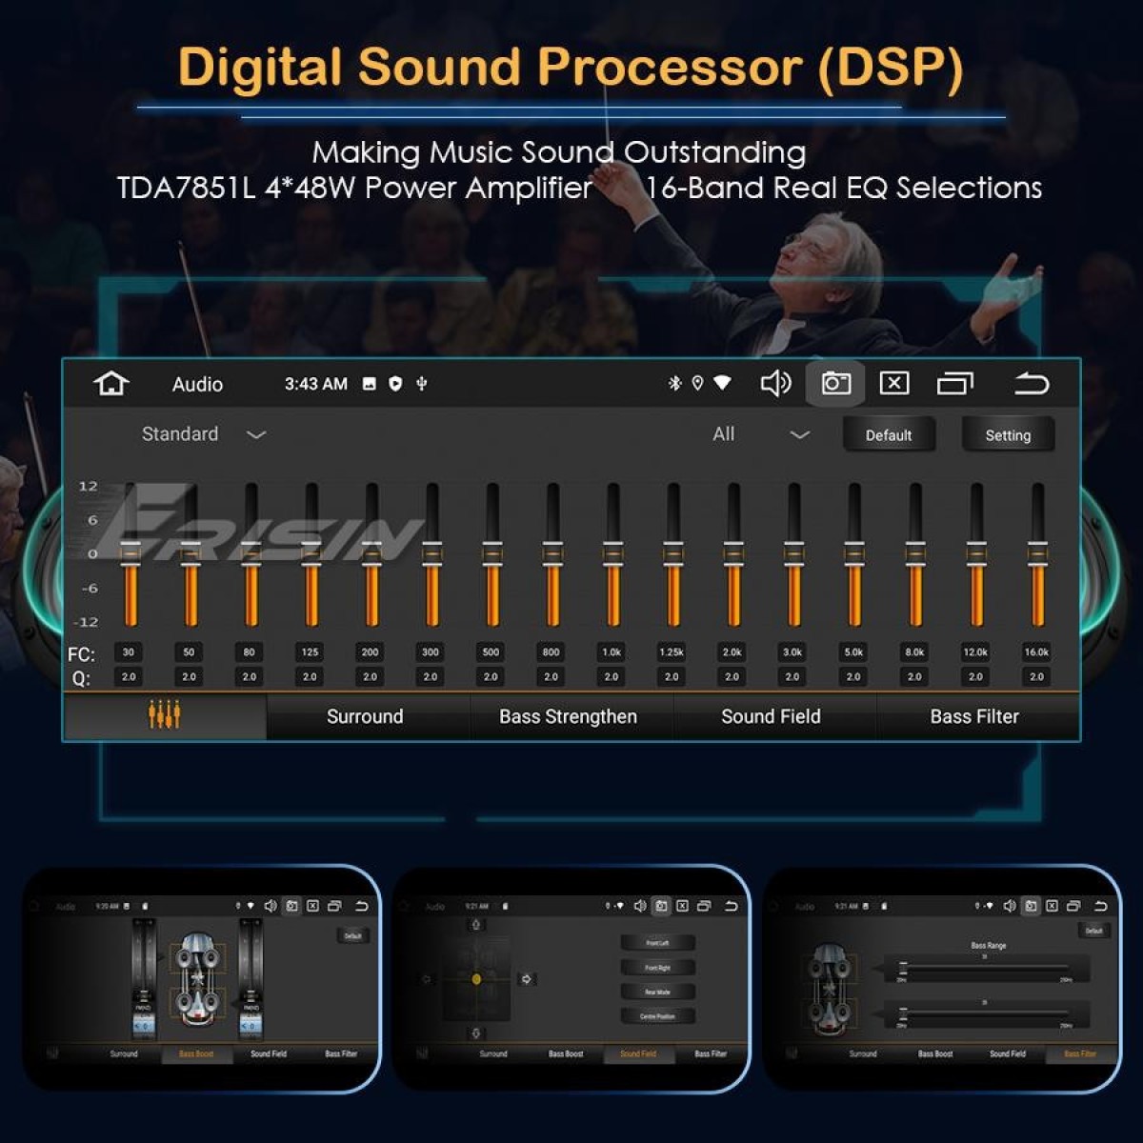This screenshot has width=1143, height=1143.
Task: Open the Bass Filter tab
Action: pos(974,716)
